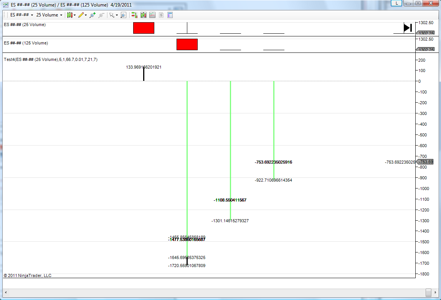Click the zoom frame magnifier icon
Screen dimensions: 441x300
click(123, 15)
